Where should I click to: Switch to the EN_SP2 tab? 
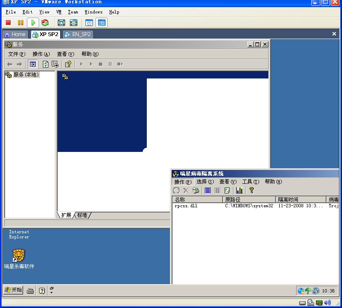tap(78, 34)
